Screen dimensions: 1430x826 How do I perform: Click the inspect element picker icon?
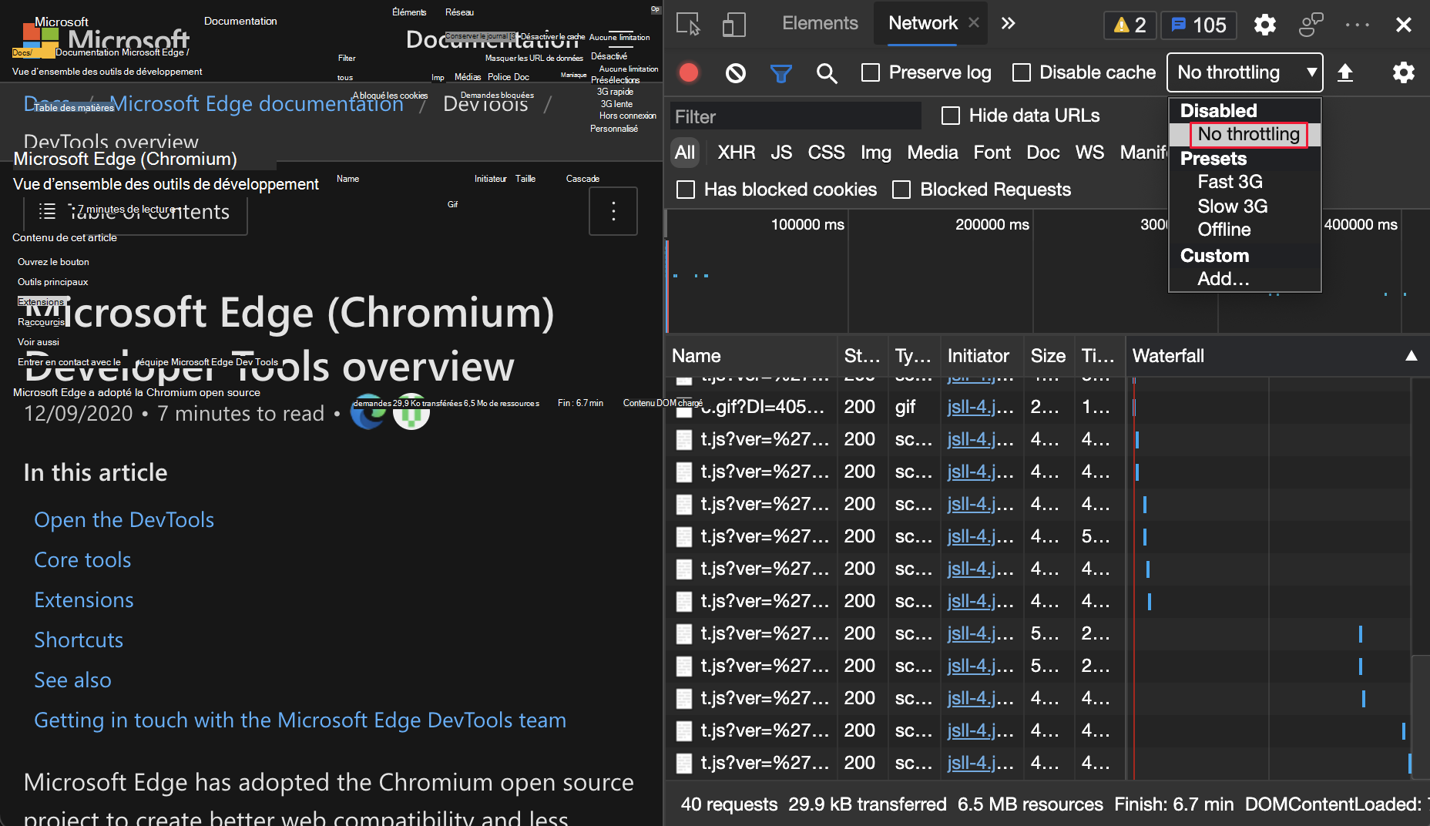688,25
